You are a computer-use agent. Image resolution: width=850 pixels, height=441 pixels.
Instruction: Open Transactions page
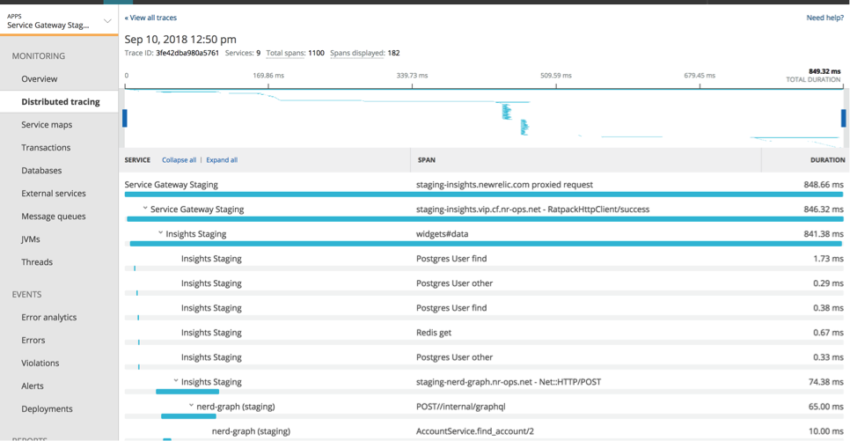[46, 147]
